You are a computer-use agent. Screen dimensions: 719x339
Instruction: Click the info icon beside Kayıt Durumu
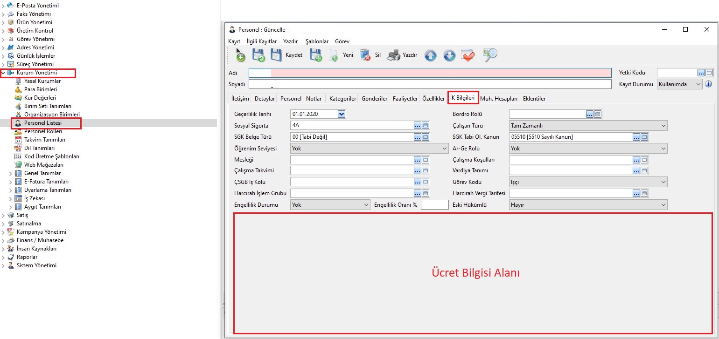[708, 84]
